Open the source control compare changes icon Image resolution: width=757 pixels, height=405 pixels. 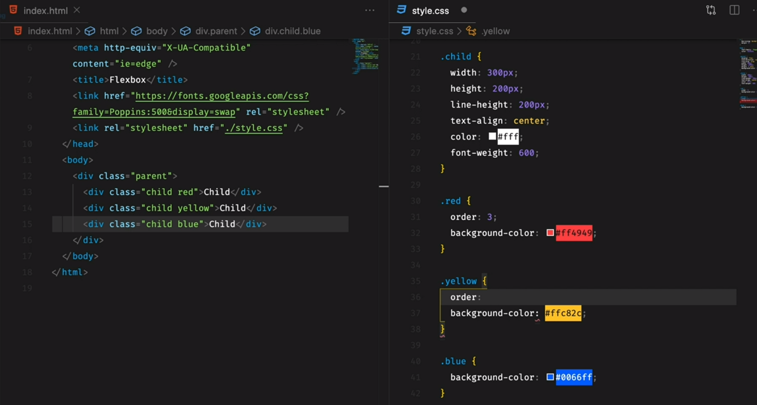[x=711, y=10]
